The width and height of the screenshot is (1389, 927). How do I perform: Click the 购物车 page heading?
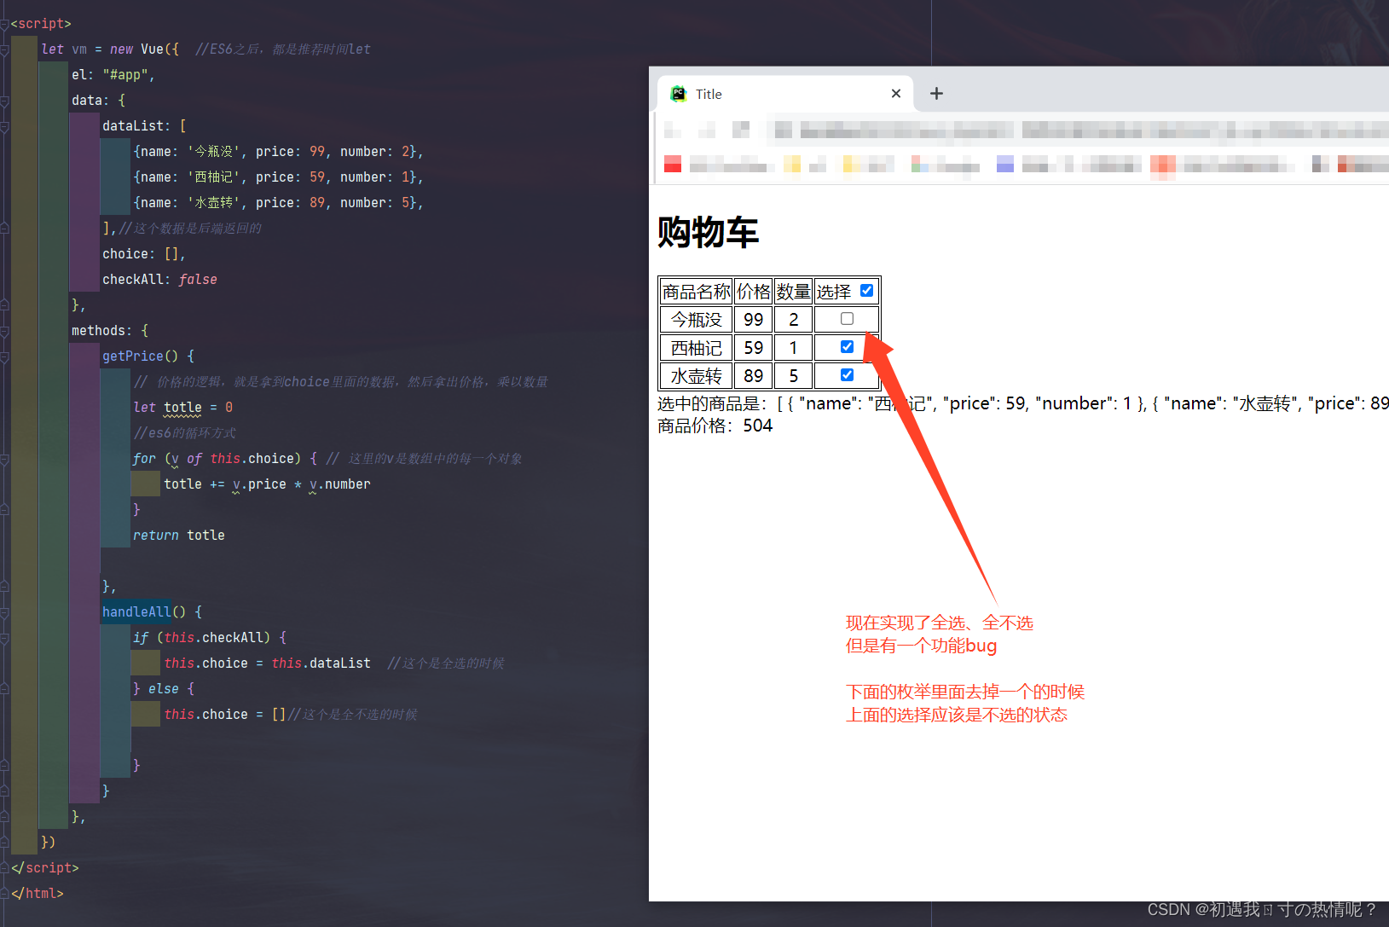(708, 232)
